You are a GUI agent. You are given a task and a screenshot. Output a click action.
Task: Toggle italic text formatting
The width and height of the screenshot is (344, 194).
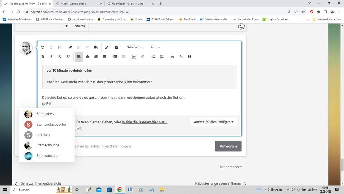(x=51, y=57)
